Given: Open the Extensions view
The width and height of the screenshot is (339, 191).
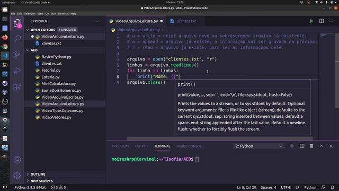Looking at the screenshot, I should click(x=17, y=86).
